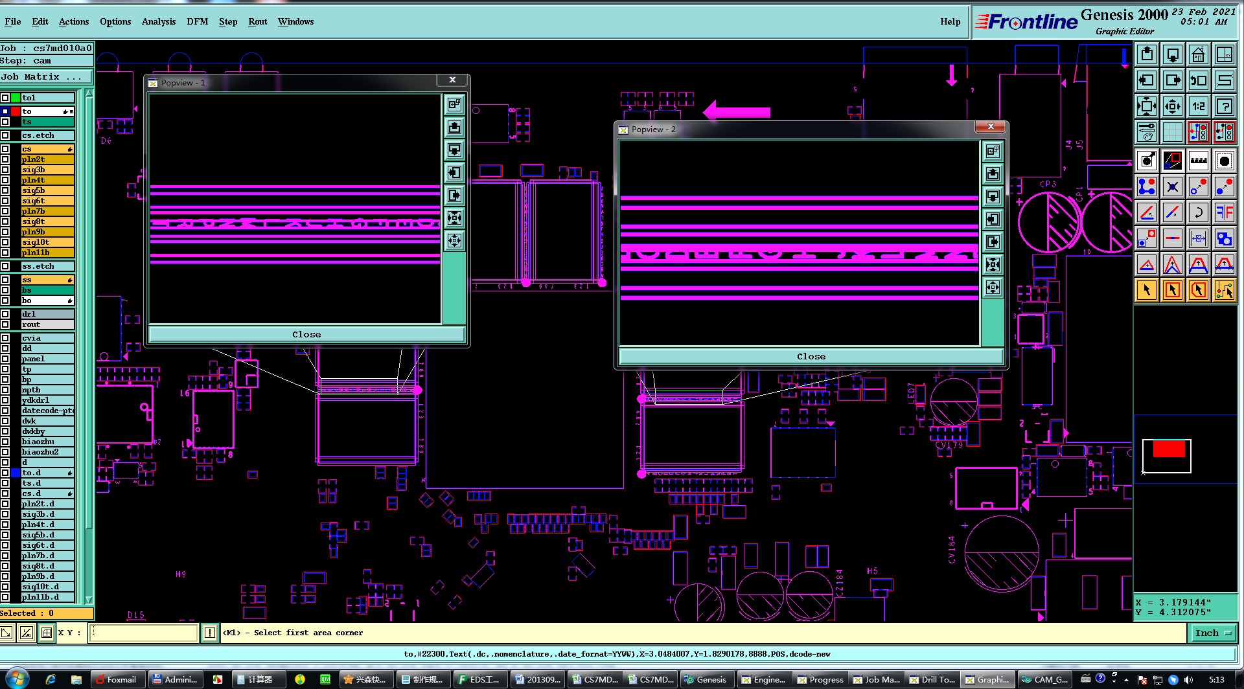Toggle checkbox for layer ts

(5, 122)
